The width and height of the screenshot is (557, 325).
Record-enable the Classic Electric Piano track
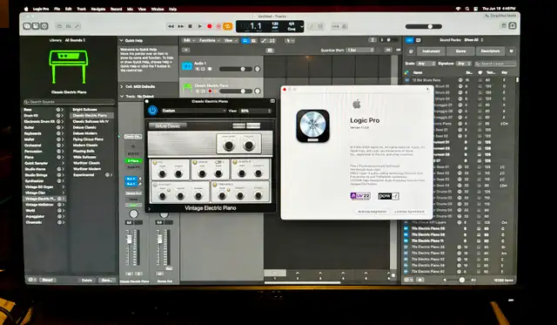click(x=210, y=91)
